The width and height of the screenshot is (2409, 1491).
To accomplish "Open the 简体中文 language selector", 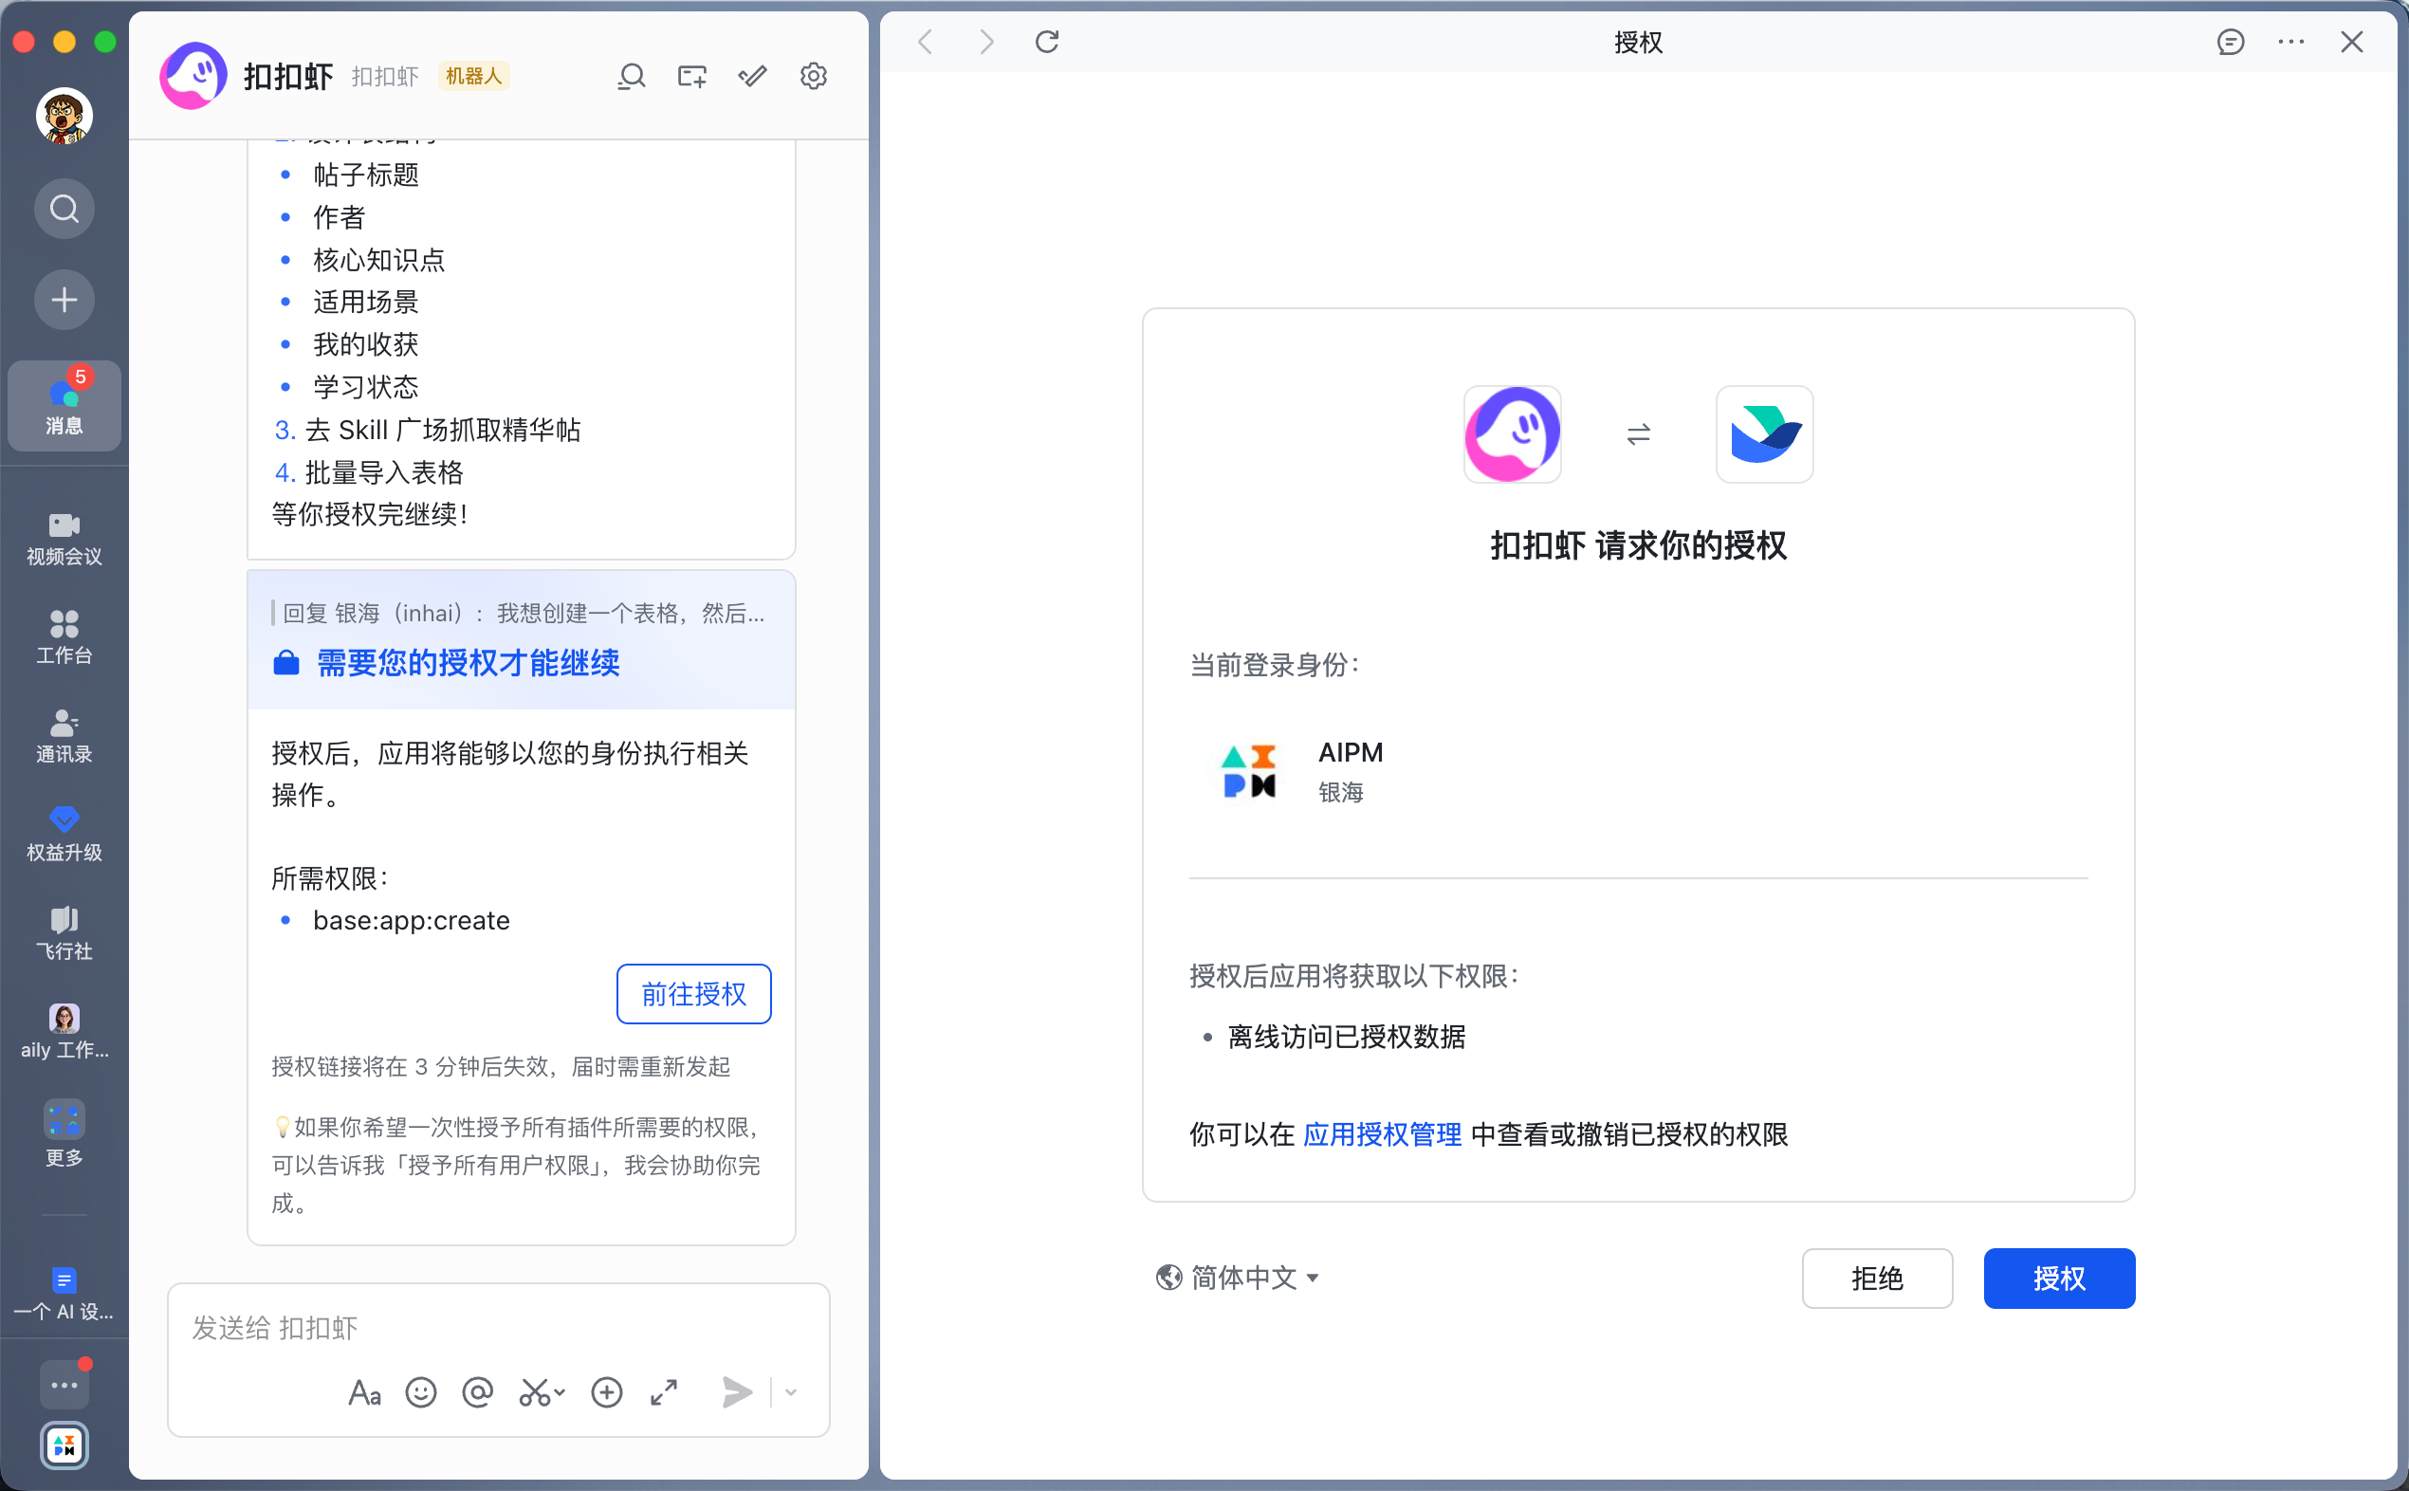I will point(1236,1277).
